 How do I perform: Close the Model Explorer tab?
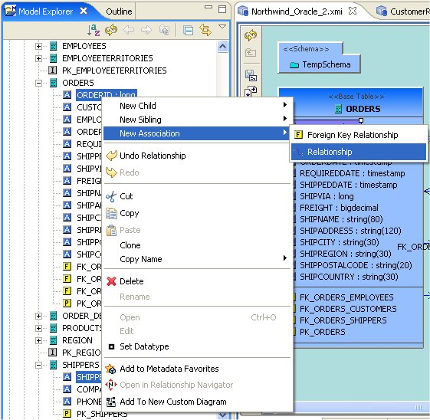coord(84,11)
